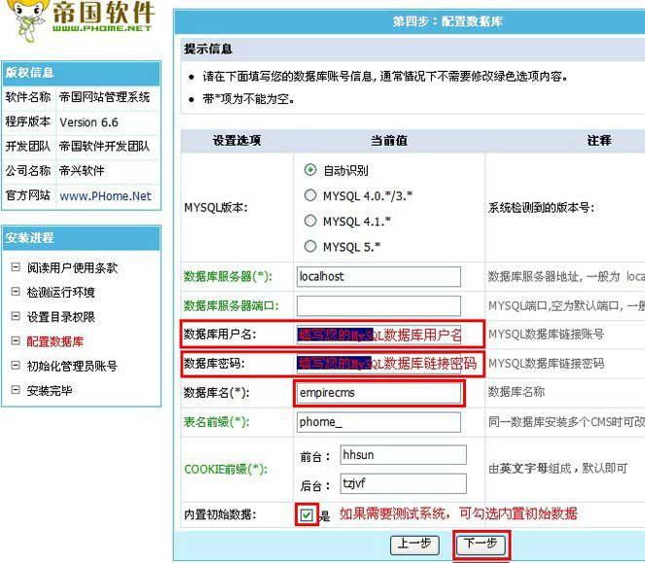Click the 注释 column header
The height and width of the screenshot is (563, 645).
pyautogui.click(x=599, y=141)
